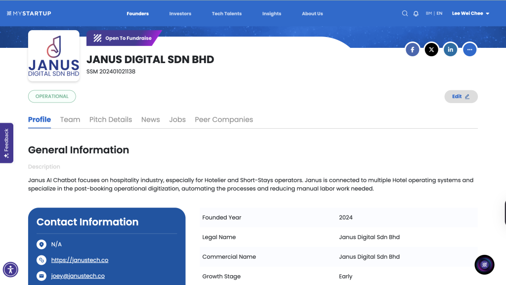Switch to the Team tab
This screenshot has height=285, width=506.
(x=70, y=119)
